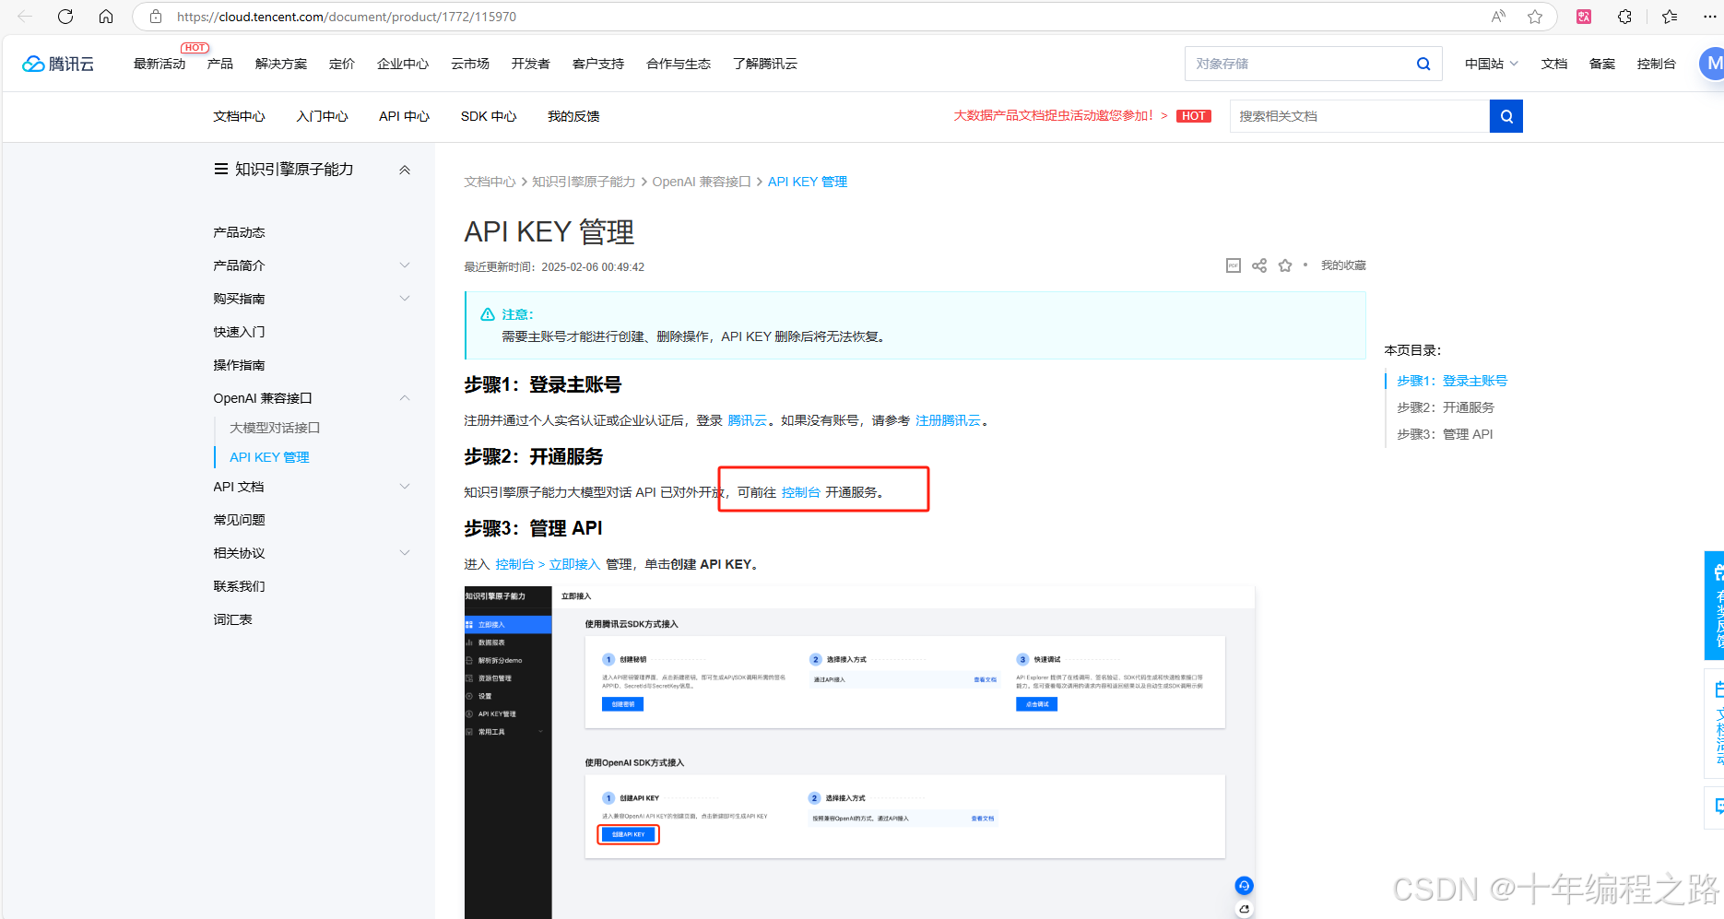This screenshot has width=1724, height=919.
Task: Expand the 产品简介 sidebar section
Action: (x=405, y=265)
